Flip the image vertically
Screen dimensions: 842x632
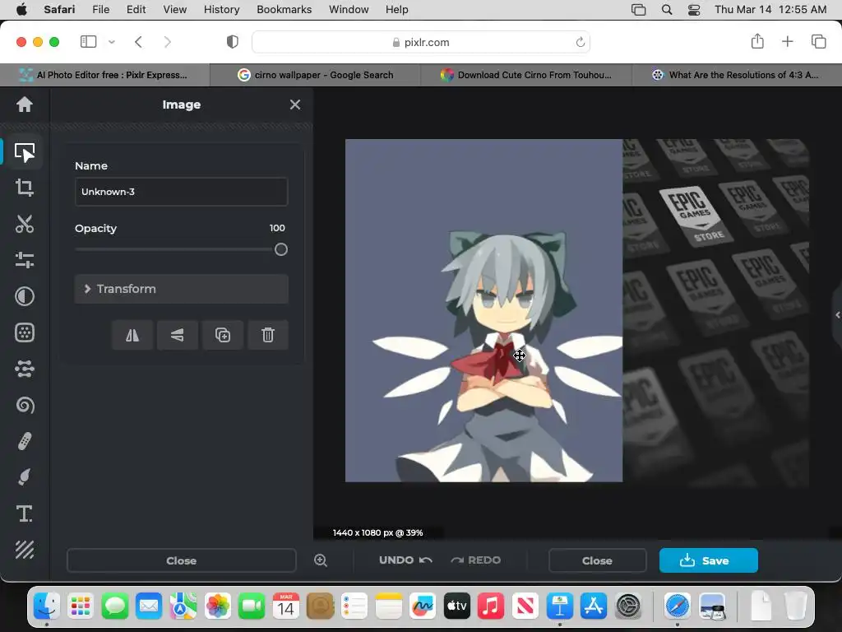pyautogui.click(x=178, y=336)
